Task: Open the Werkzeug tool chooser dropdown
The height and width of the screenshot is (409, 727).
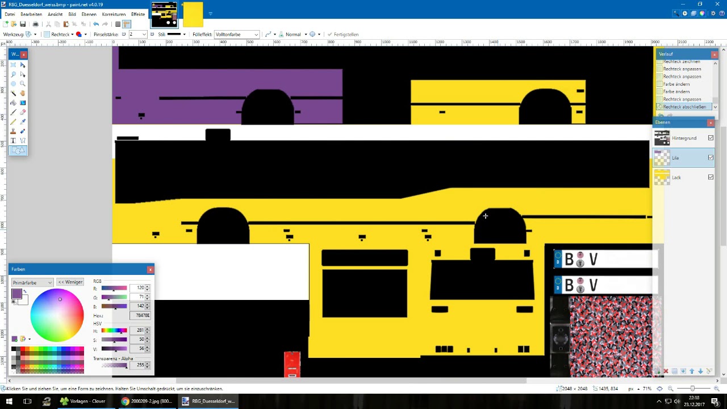Action: click(31, 35)
